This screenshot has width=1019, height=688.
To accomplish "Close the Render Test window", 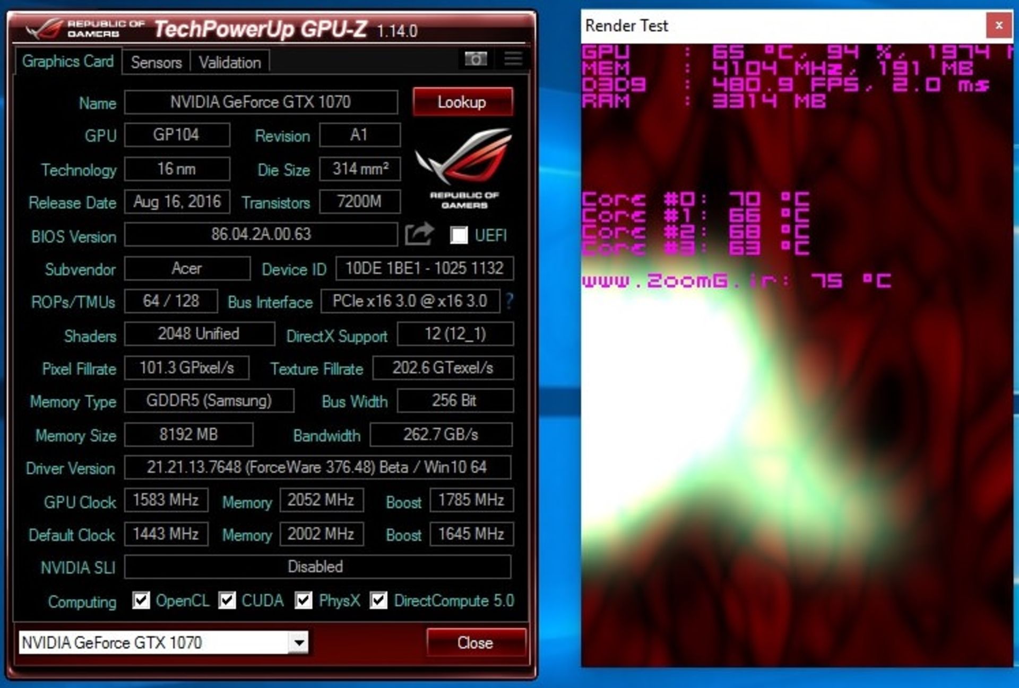I will coord(999,25).
